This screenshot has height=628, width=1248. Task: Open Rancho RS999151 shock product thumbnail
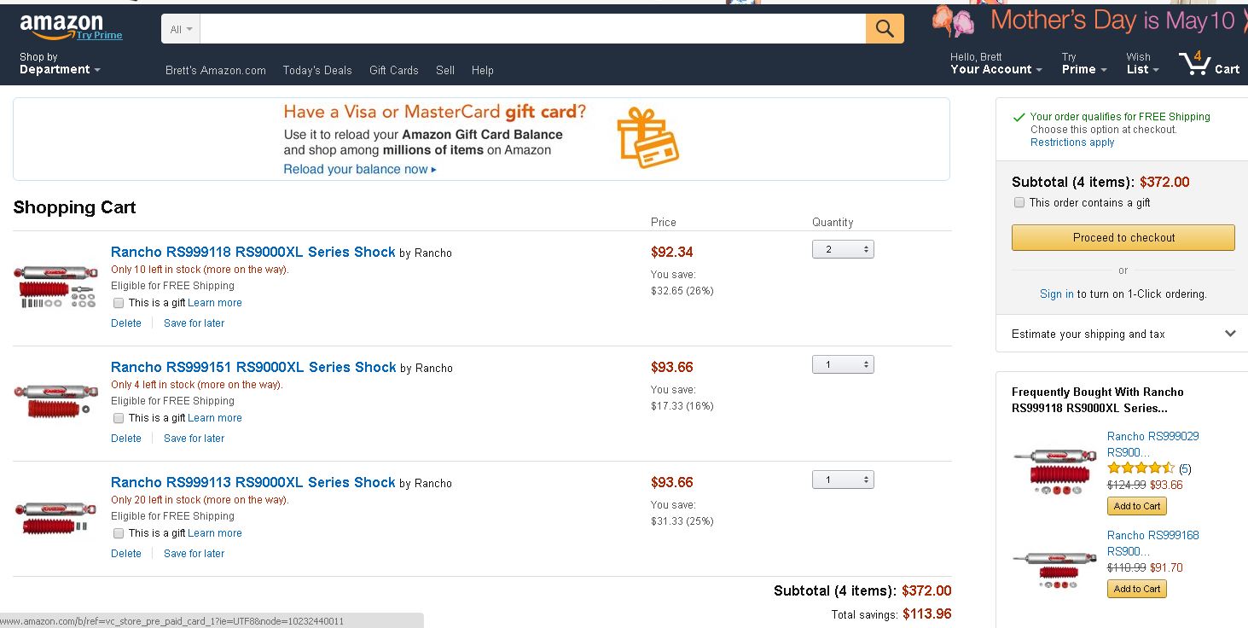pyautogui.click(x=56, y=401)
